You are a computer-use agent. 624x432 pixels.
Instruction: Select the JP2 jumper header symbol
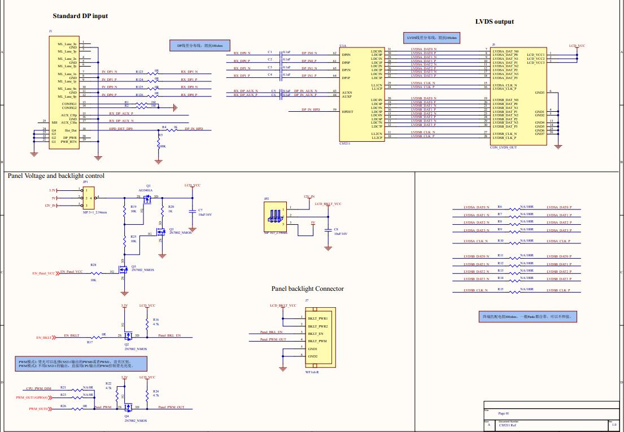tap(274, 215)
